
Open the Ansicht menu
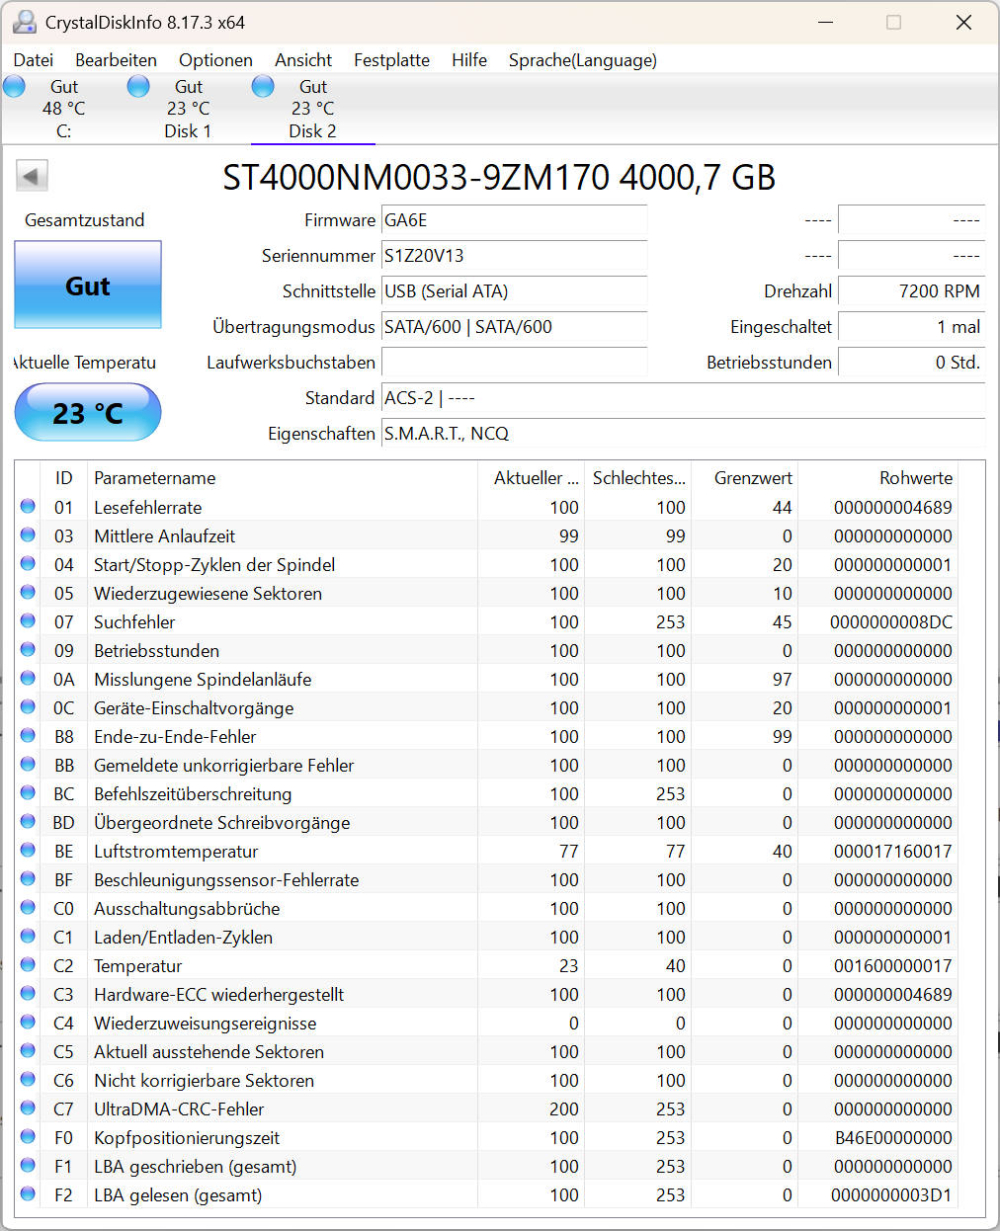pos(303,60)
